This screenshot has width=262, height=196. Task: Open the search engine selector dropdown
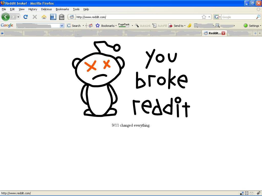tap(217, 17)
